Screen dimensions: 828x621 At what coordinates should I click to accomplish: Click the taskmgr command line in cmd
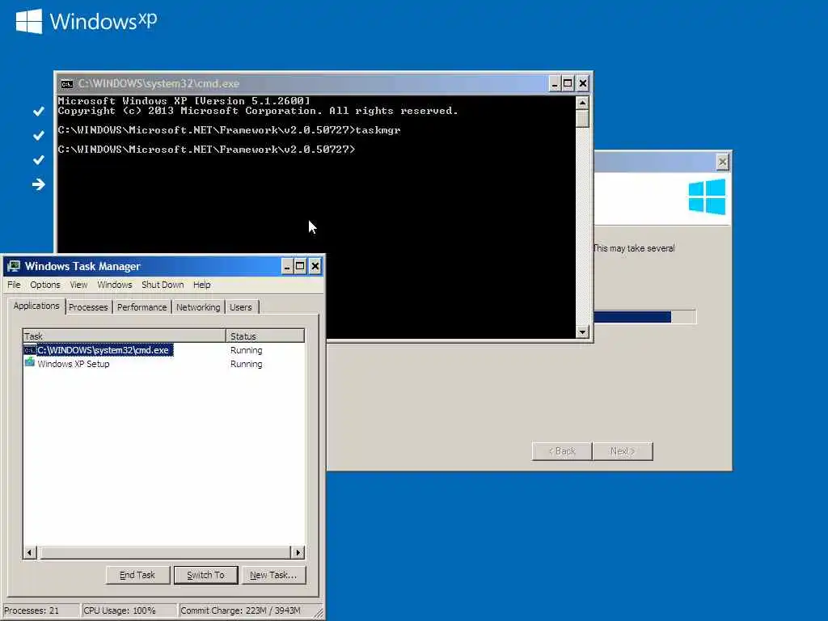tap(229, 130)
